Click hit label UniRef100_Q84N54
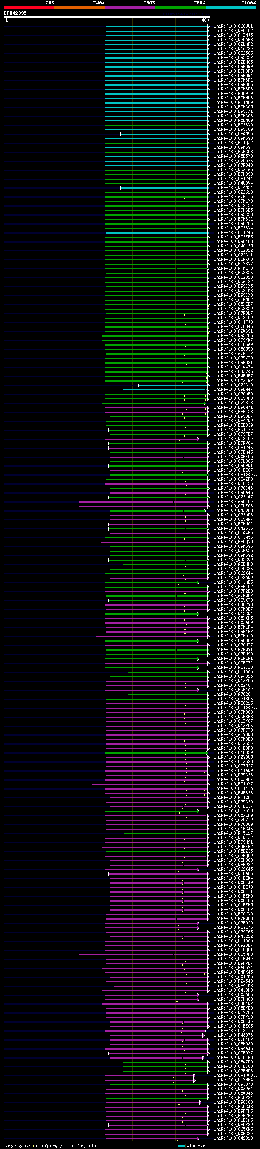260x1149 pixels. (233, 188)
